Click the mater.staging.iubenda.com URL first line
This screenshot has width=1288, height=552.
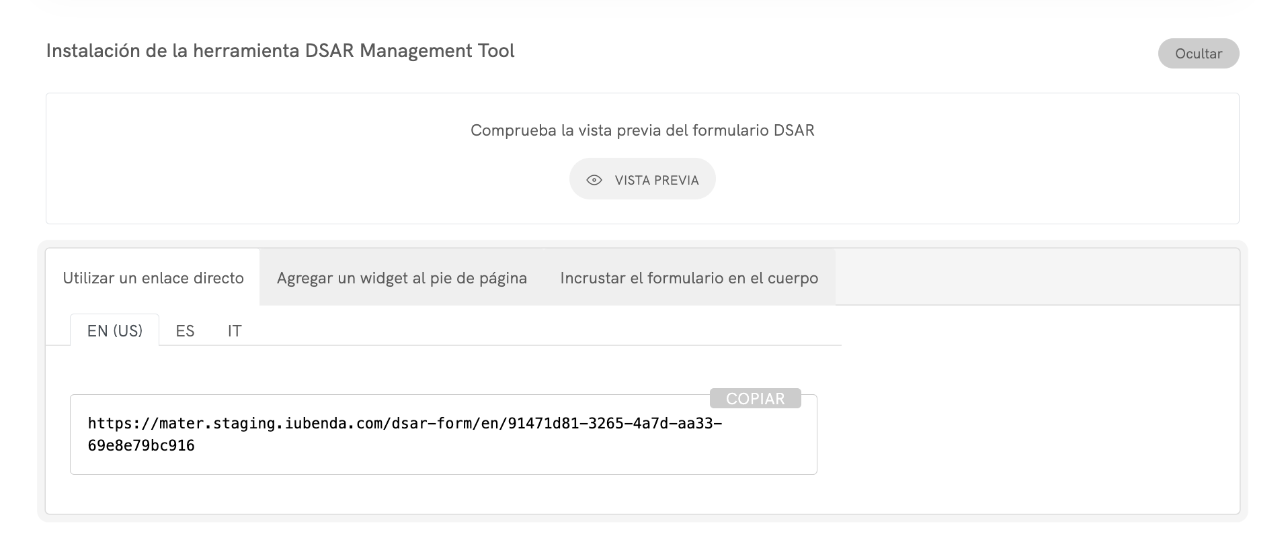coord(405,424)
